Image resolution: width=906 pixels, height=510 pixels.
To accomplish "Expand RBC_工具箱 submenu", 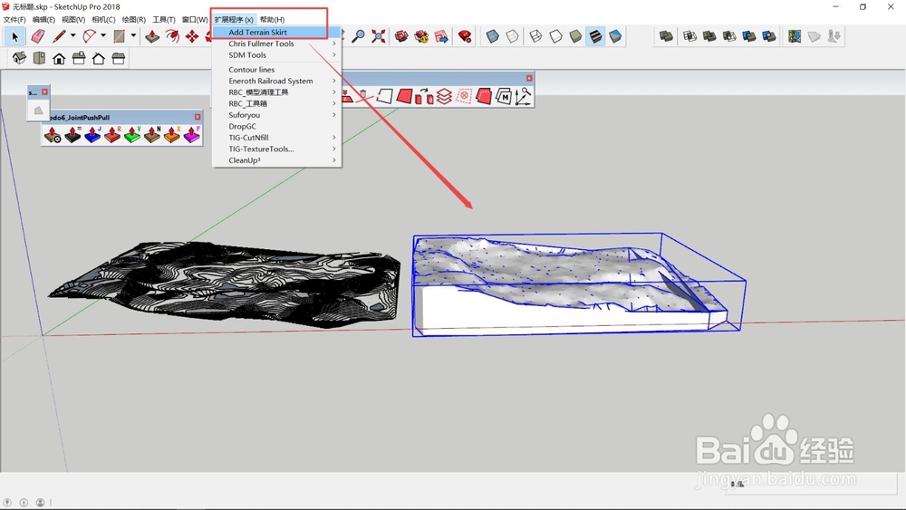I will (x=276, y=103).
